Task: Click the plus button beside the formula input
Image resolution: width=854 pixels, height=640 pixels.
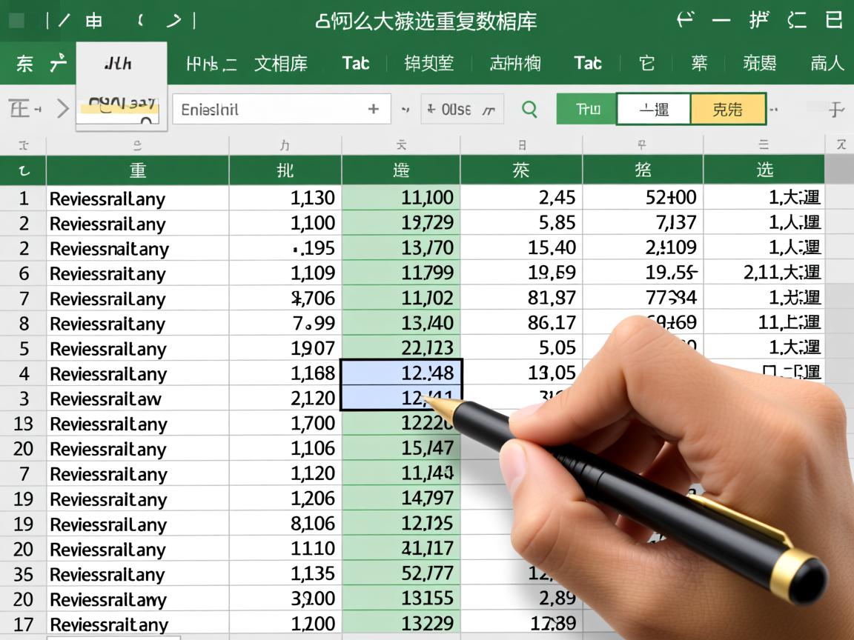Action: pos(374,108)
